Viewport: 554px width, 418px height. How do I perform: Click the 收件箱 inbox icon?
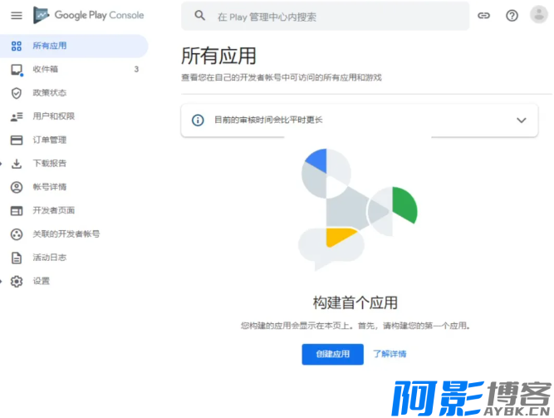(x=17, y=70)
